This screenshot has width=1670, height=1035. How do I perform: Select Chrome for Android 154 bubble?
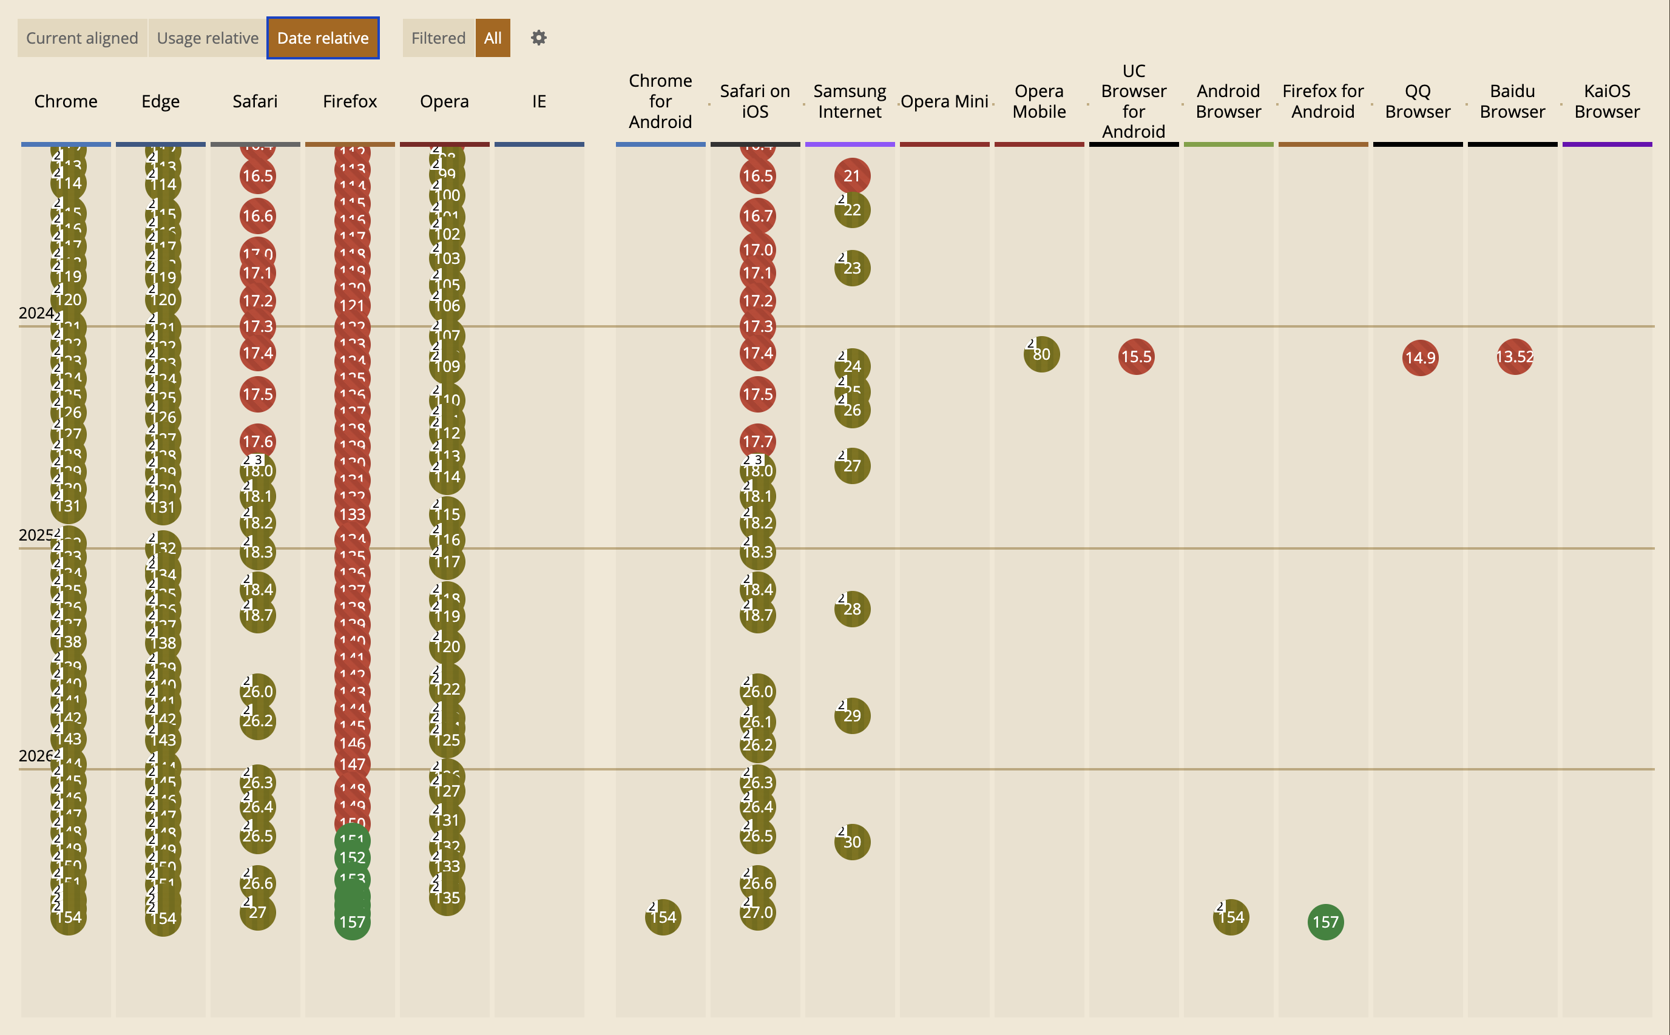(x=663, y=917)
